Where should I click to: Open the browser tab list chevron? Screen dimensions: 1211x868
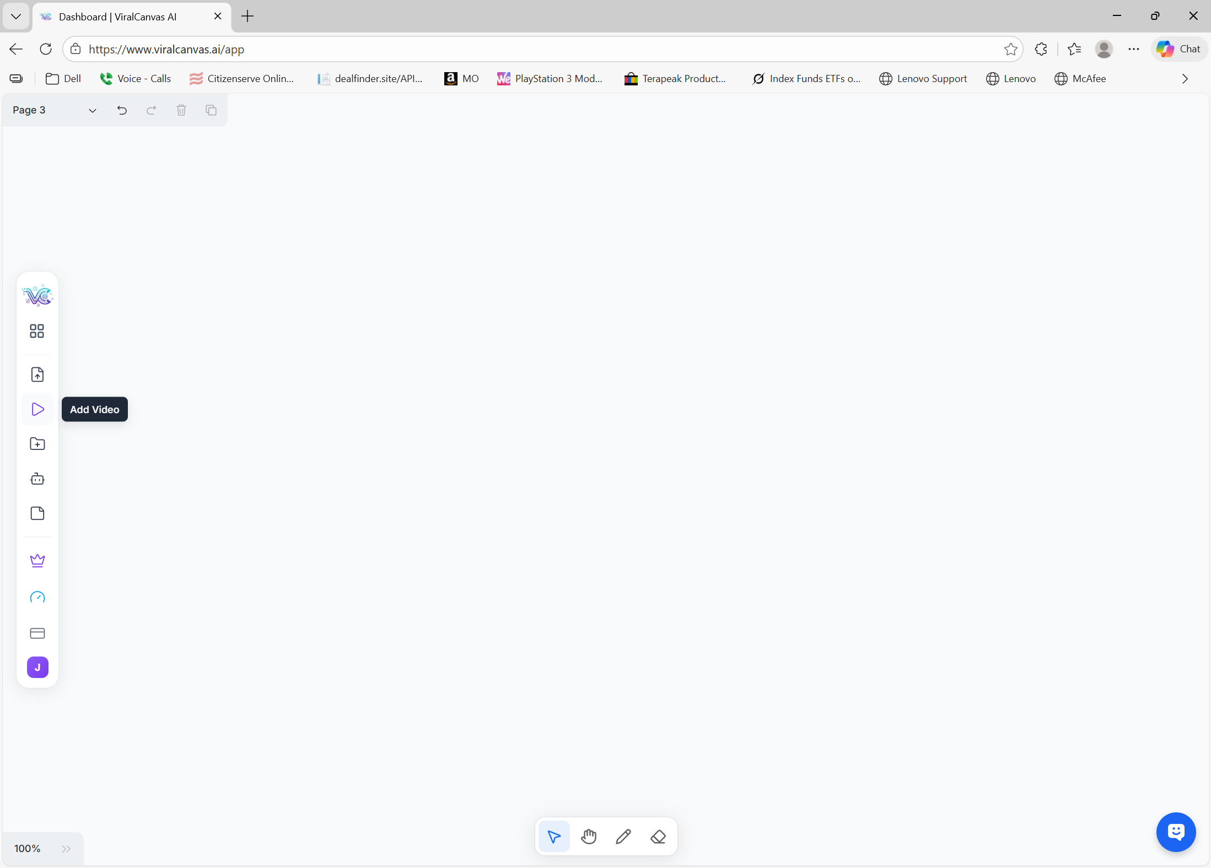[x=16, y=16]
